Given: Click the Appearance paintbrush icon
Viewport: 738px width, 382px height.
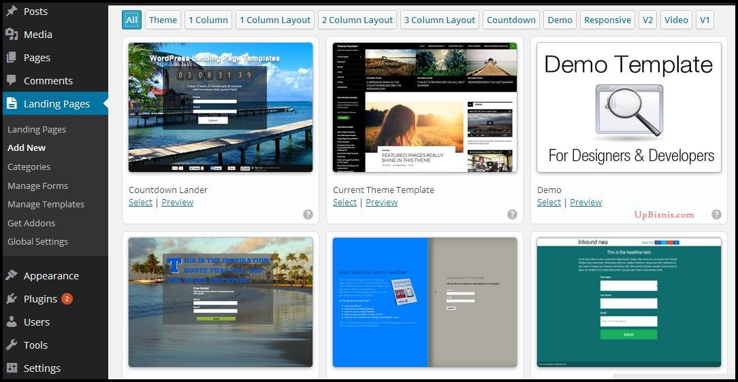Looking at the screenshot, I should tap(12, 275).
